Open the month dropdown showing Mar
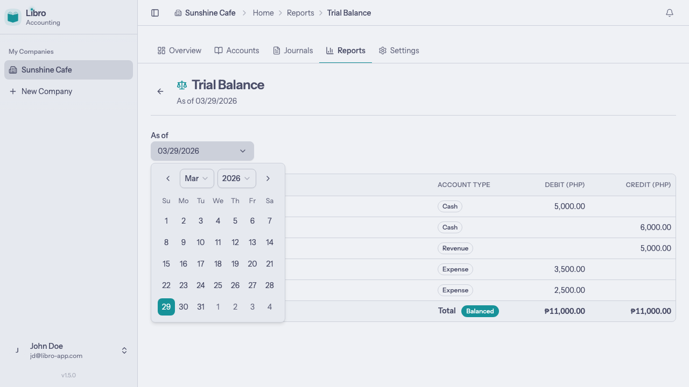The image size is (689, 387). [x=196, y=178]
